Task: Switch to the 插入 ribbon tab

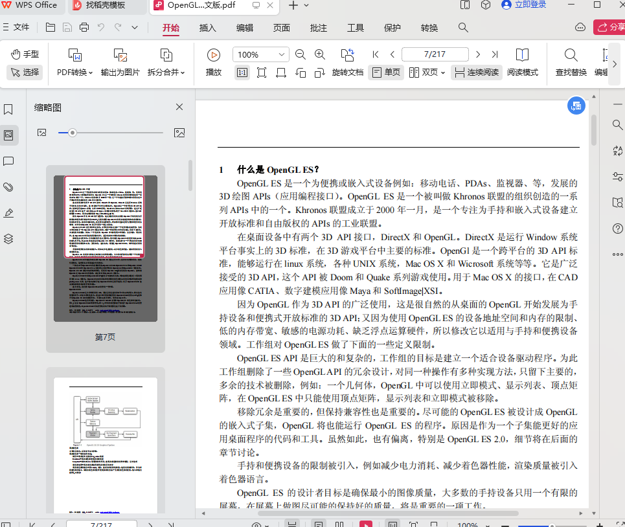Action: (207, 28)
